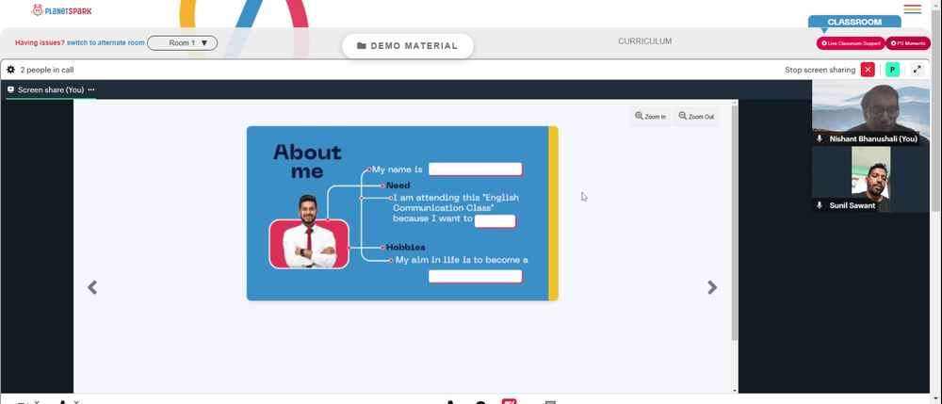The width and height of the screenshot is (942, 404).
Task: Click the folder icon in Demo Material
Action: [x=362, y=45]
